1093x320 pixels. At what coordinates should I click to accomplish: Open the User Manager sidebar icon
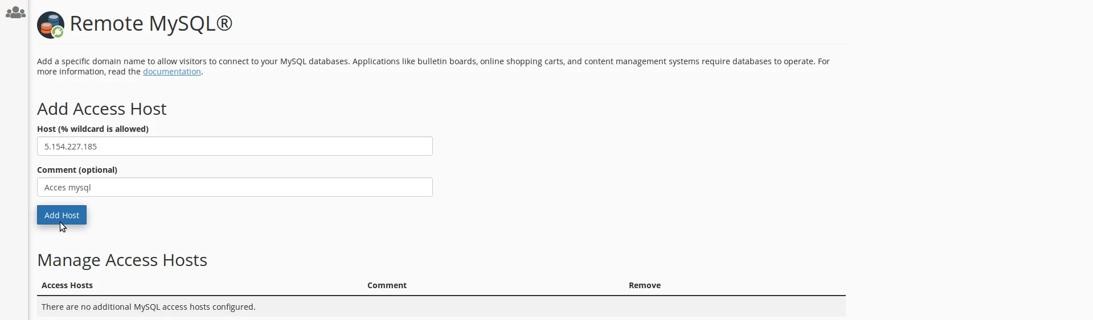pyautogui.click(x=15, y=13)
